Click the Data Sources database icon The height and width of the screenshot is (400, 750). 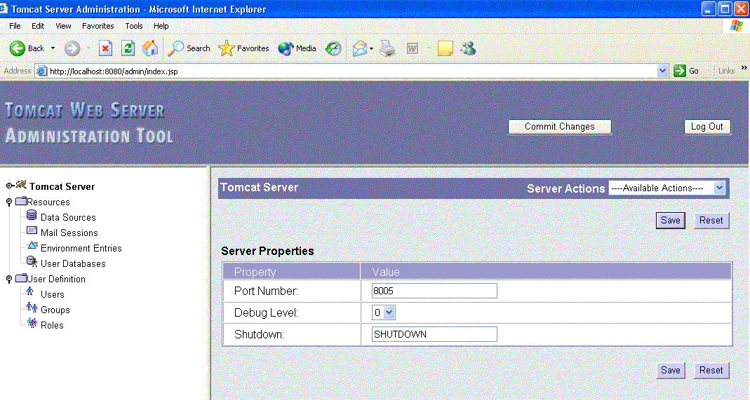32,216
